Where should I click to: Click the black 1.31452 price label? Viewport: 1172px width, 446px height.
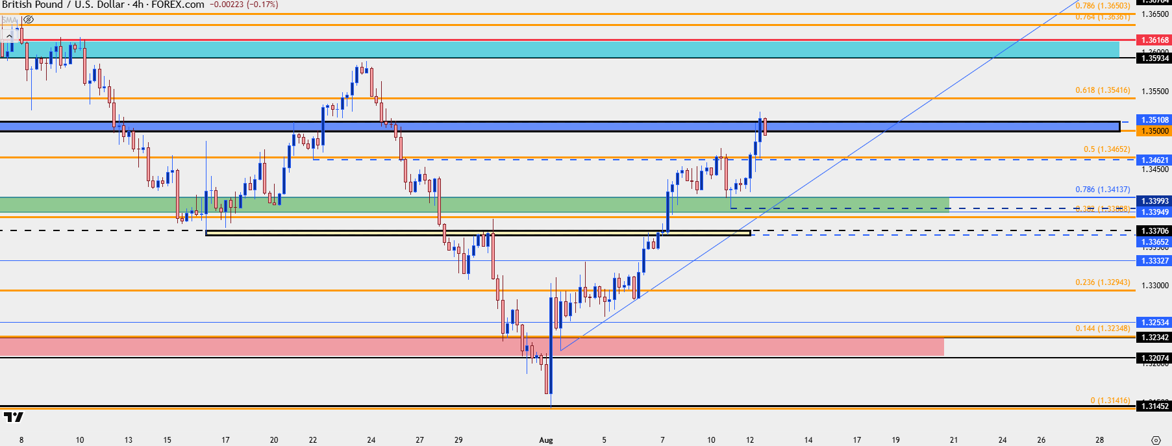(1154, 406)
